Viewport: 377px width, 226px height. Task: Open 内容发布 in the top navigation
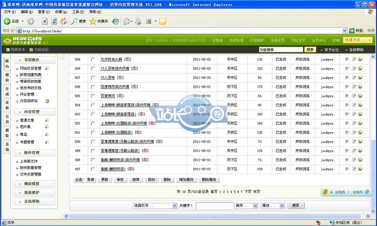(x=237, y=41)
